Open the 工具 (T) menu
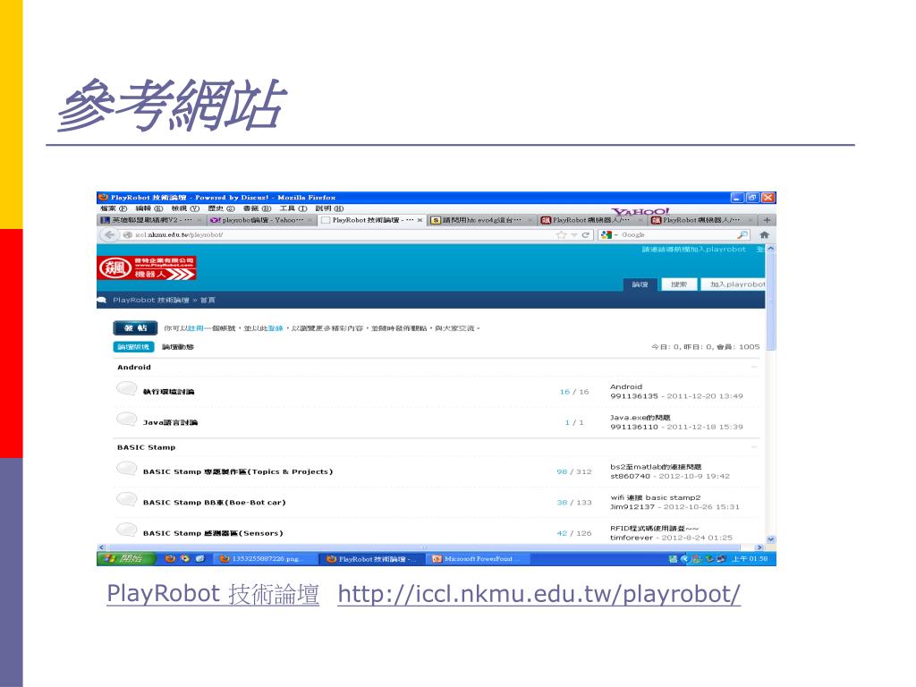Viewport: 916px width, 687px height. (x=293, y=208)
